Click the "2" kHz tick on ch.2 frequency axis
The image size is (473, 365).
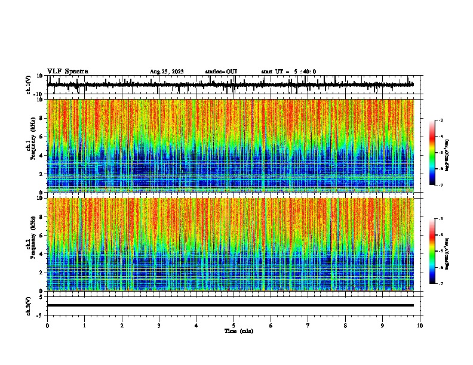(41, 273)
